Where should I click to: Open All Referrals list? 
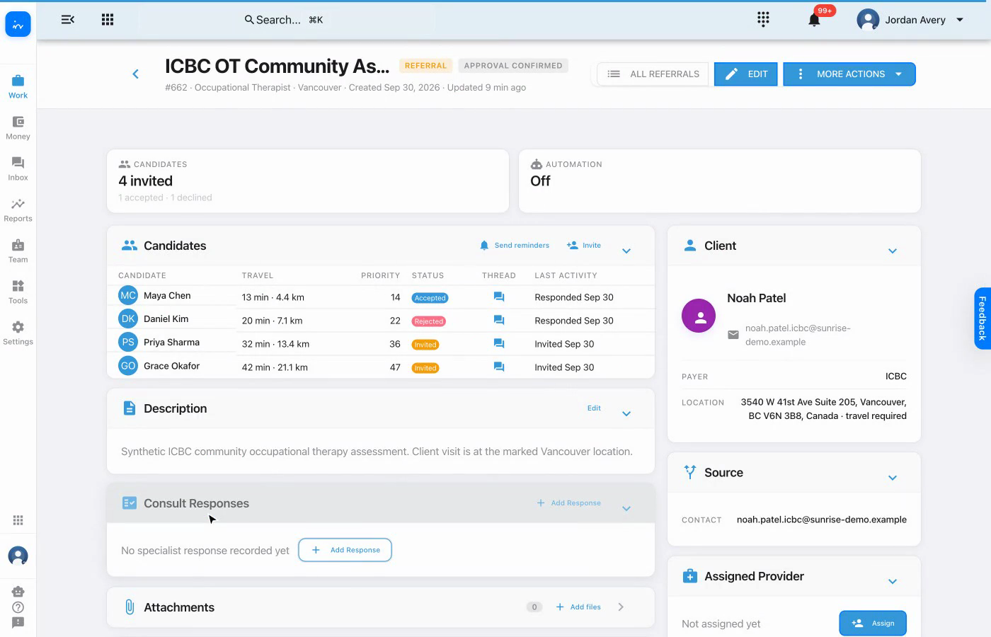[653, 74]
